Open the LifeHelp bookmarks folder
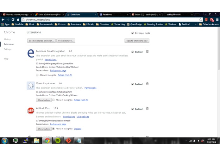The height and width of the screenshot is (156, 220). [x=89, y=24]
